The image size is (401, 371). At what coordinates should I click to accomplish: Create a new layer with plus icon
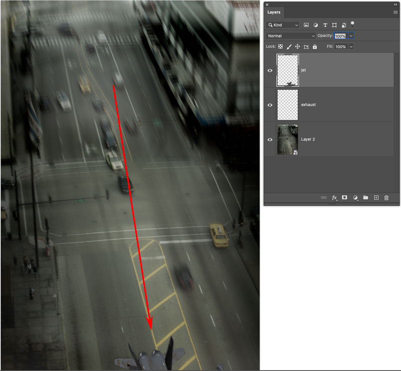pyautogui.click(x=376, y=198)
